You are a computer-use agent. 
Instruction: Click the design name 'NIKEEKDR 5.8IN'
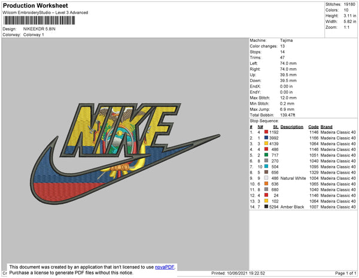39,29
